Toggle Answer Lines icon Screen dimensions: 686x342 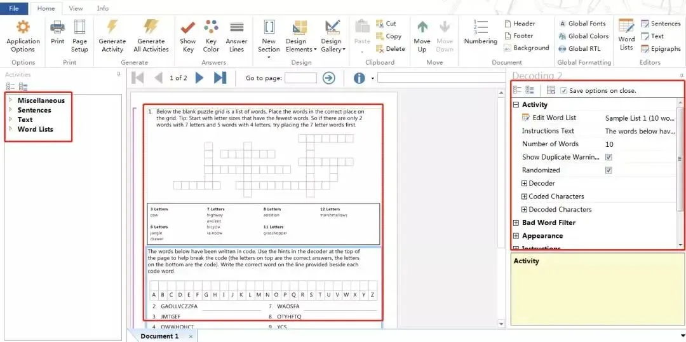click(237, 27)
